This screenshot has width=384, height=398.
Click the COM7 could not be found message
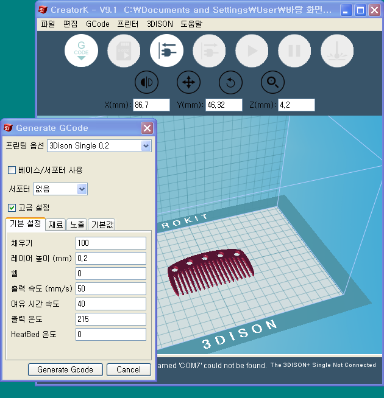[212, 366]
